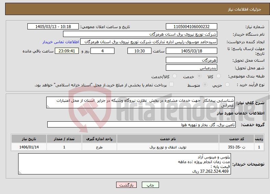Toggle the اسناد خزانه اسلامی payment checkbox
270x194 pixels.
click(x=172, y=84)
